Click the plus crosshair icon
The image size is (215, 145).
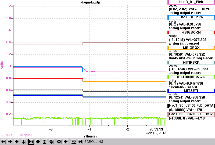point(66,142)
